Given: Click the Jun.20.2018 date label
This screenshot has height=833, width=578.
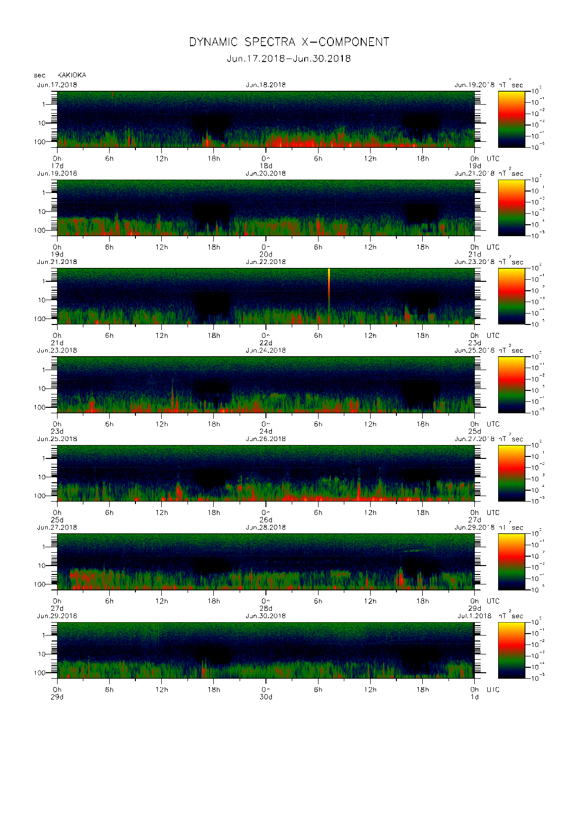Looking at the screenshot, I should pyautogui.click(x=266, y=174).
